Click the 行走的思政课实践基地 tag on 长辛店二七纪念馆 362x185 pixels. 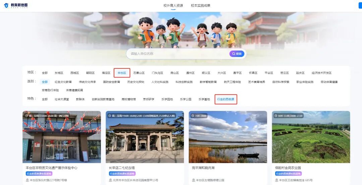point(122,174)
